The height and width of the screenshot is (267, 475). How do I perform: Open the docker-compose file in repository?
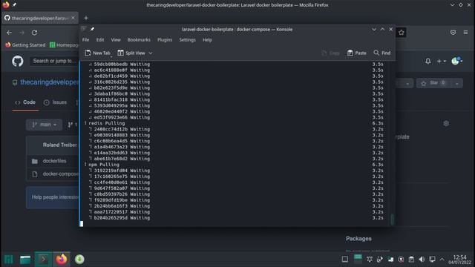tap(61, 174)
